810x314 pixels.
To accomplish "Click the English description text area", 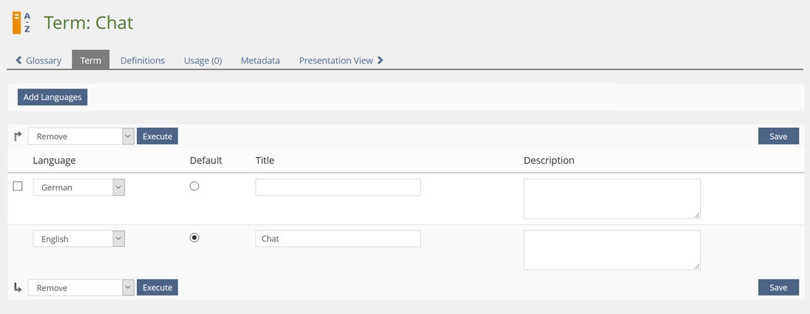I will 611,250.
